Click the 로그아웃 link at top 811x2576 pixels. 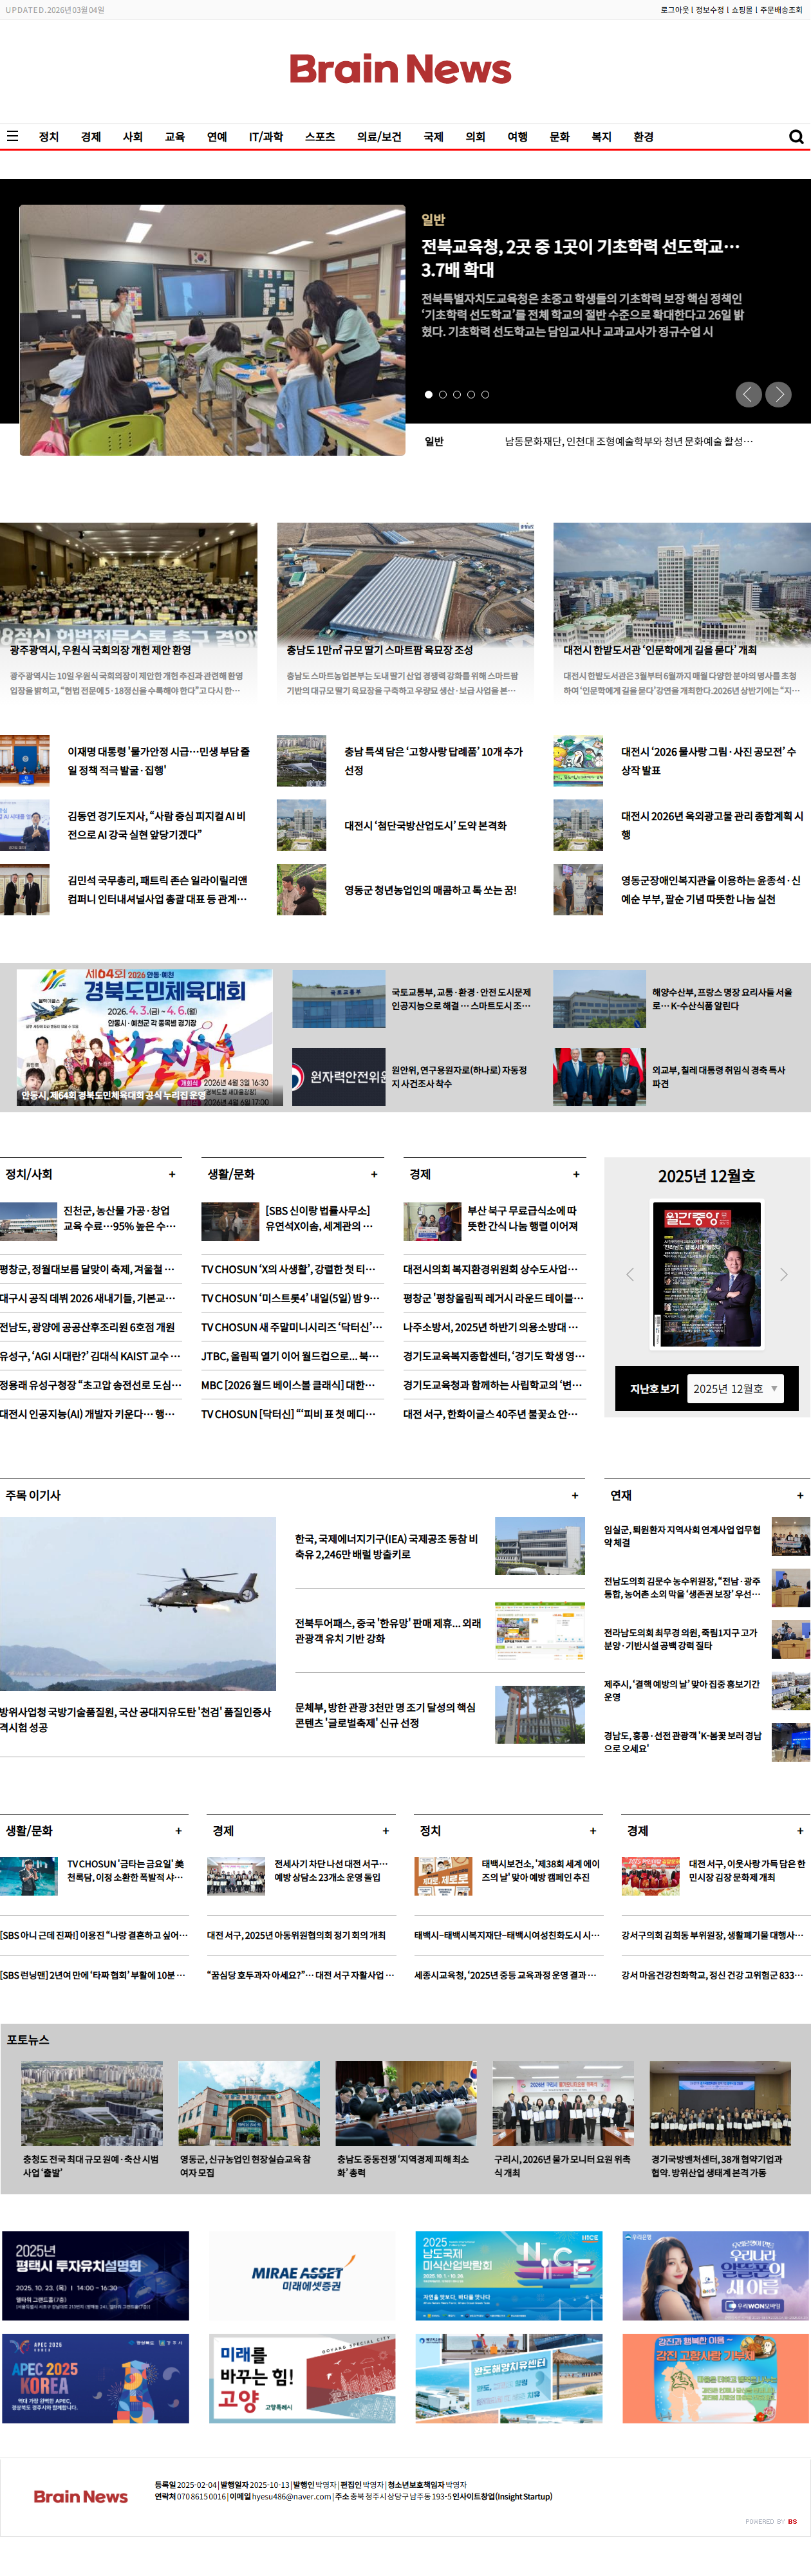[674, 10]
